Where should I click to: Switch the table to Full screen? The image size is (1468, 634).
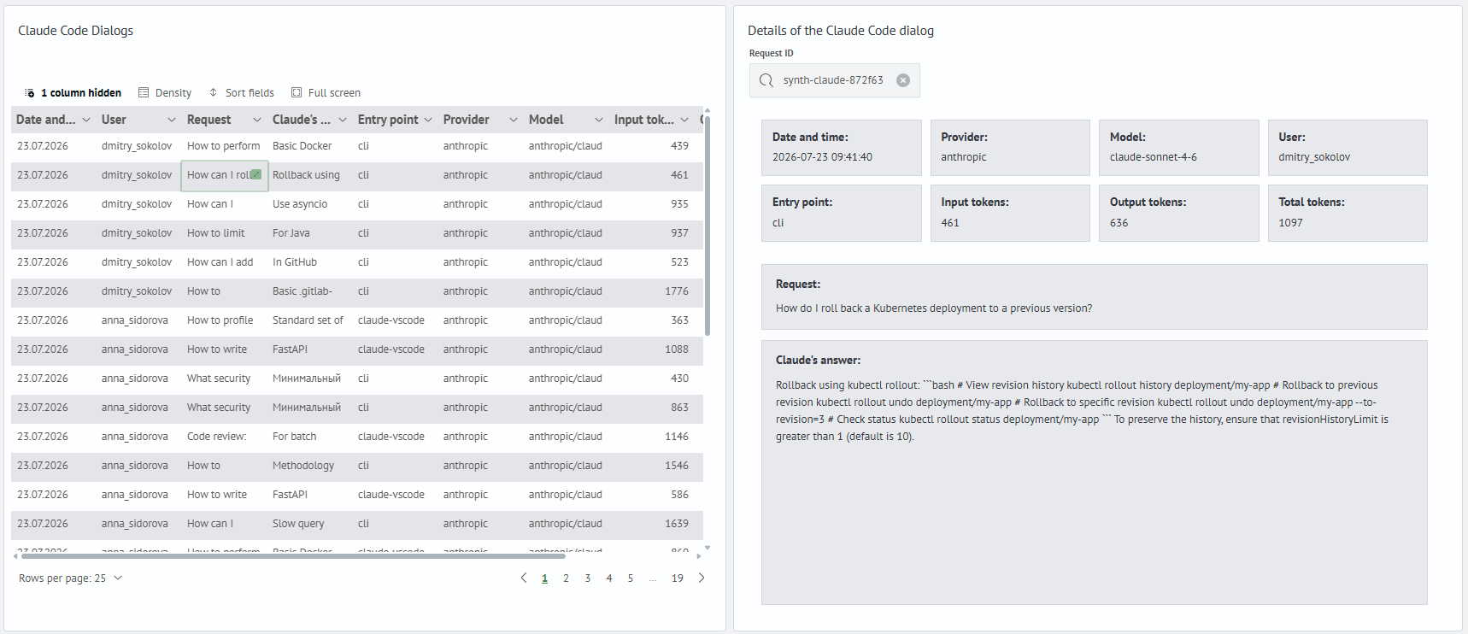pyautogui.click(x=326, y=92)
